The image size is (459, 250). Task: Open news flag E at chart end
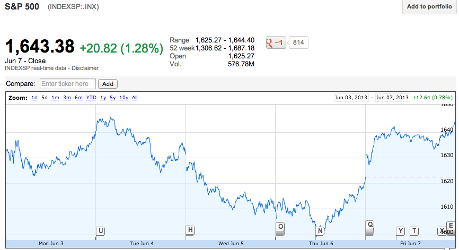(x=451, y=226)
